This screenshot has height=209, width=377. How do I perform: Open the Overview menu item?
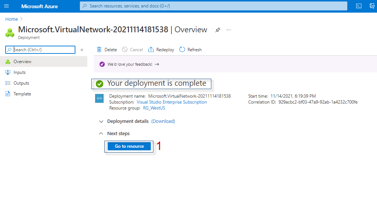click(43, 62)
